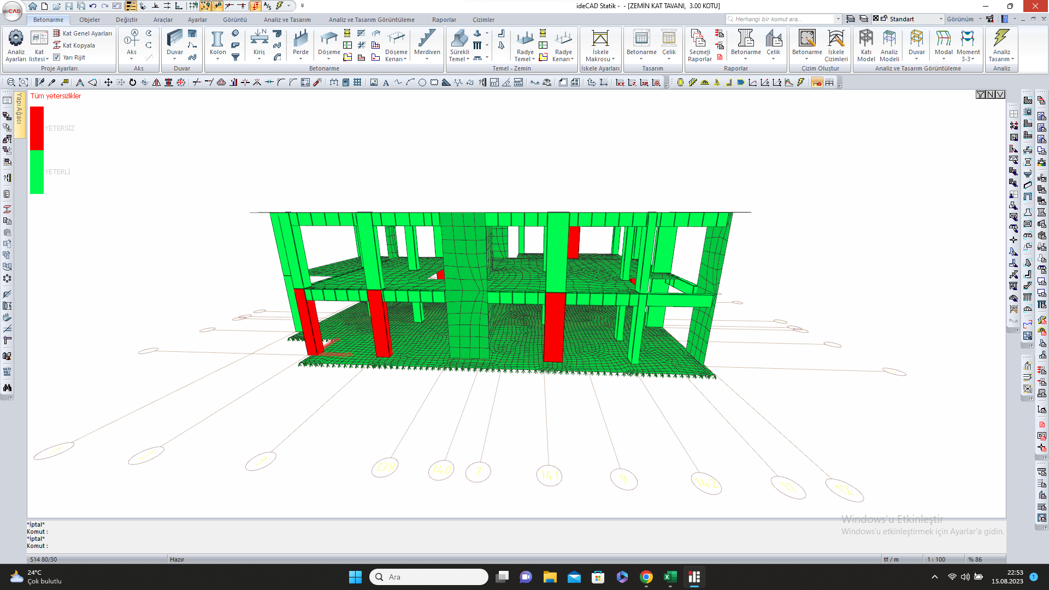This screenshot has width=1049, height=590.
Task: Expand the Sürekli Temel dropdown
Action: pyautogui.click(x=459, y=46)
